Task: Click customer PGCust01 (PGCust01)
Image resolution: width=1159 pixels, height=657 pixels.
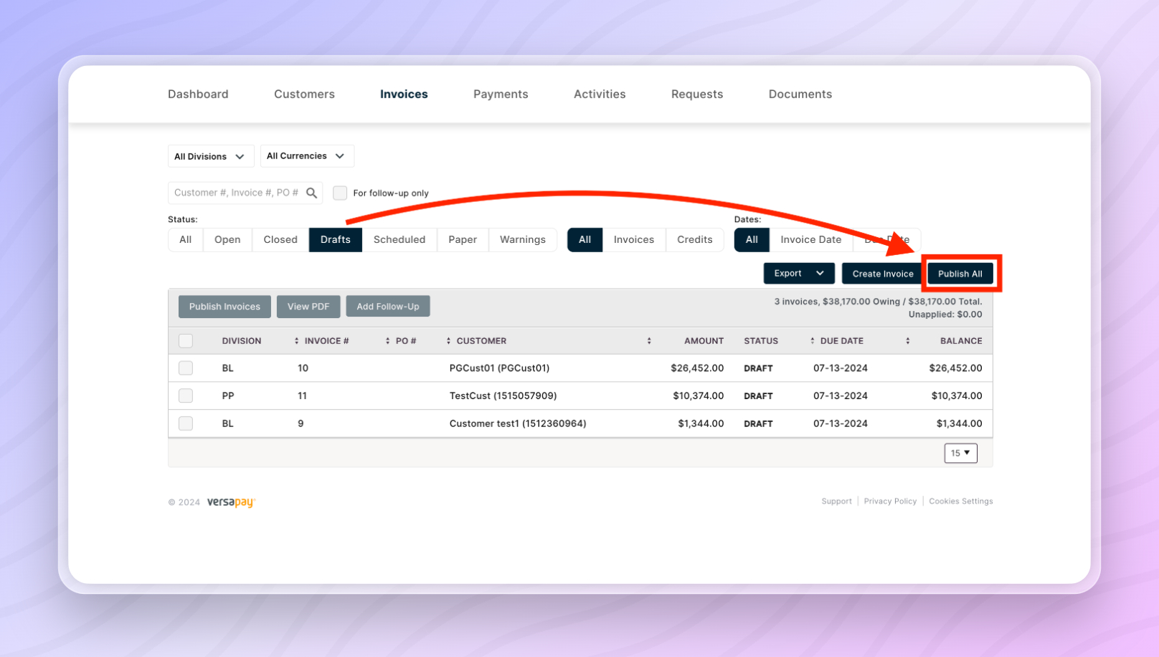Action: [499, 368]
